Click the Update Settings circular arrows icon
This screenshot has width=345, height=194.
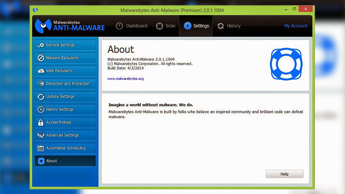point(41,97)
